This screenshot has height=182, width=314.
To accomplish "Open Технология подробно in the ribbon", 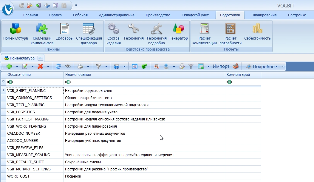I will (157, 34).
